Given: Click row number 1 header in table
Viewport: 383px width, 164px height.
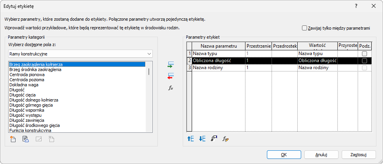Looking at the screenshot, I should tap(189, 53).
